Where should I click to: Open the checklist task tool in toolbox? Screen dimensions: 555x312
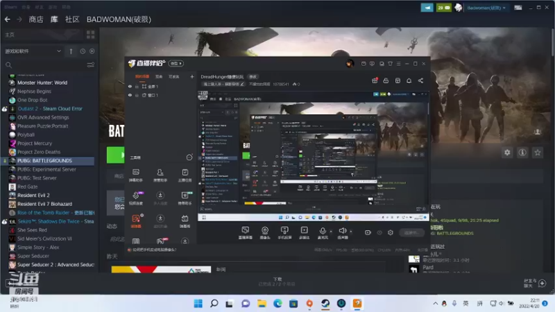[x=185, y=175]
